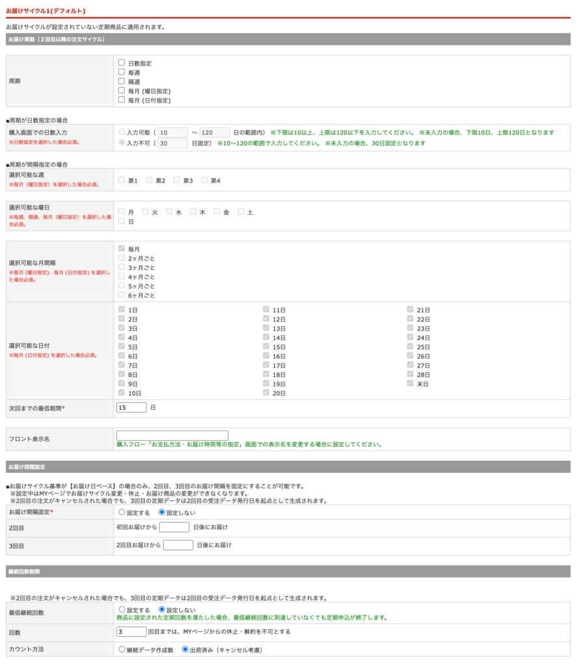Focus the 30日固定 days input
The width and height of the screenshot is (577, 665).
173,144
